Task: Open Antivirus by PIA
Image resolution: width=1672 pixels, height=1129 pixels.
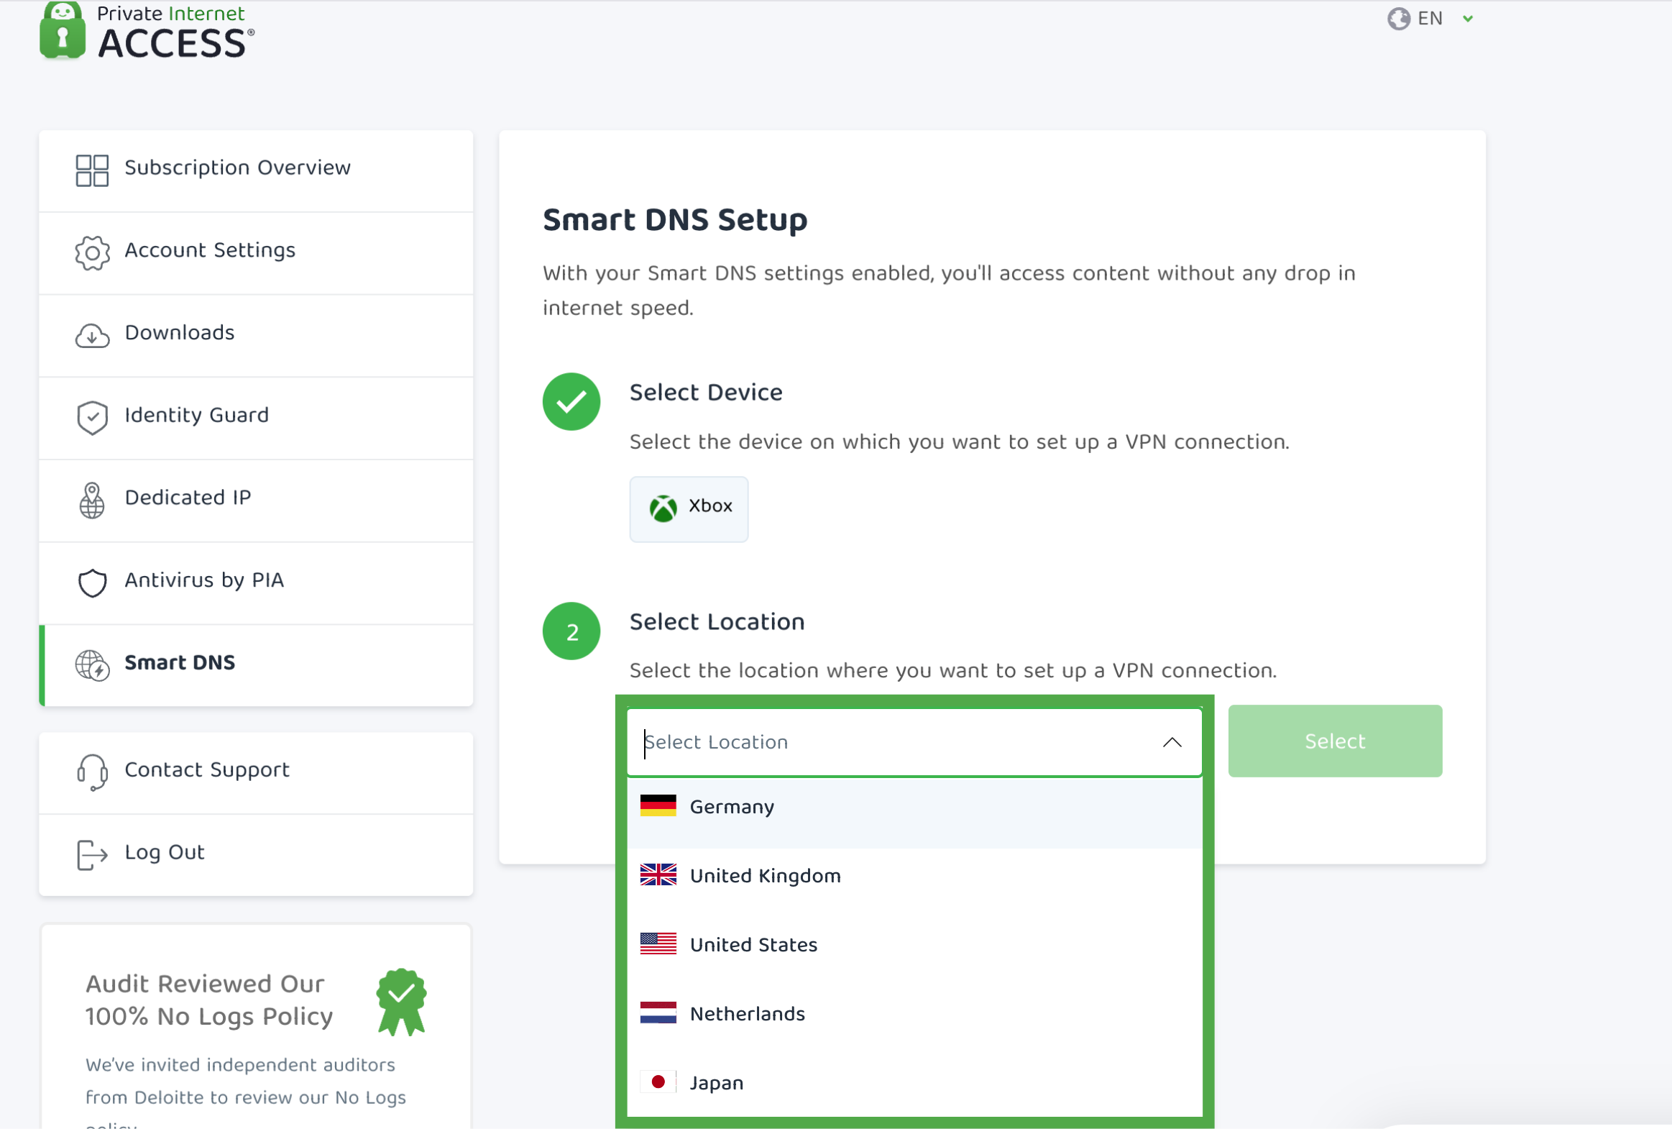Action: point(256,583)
